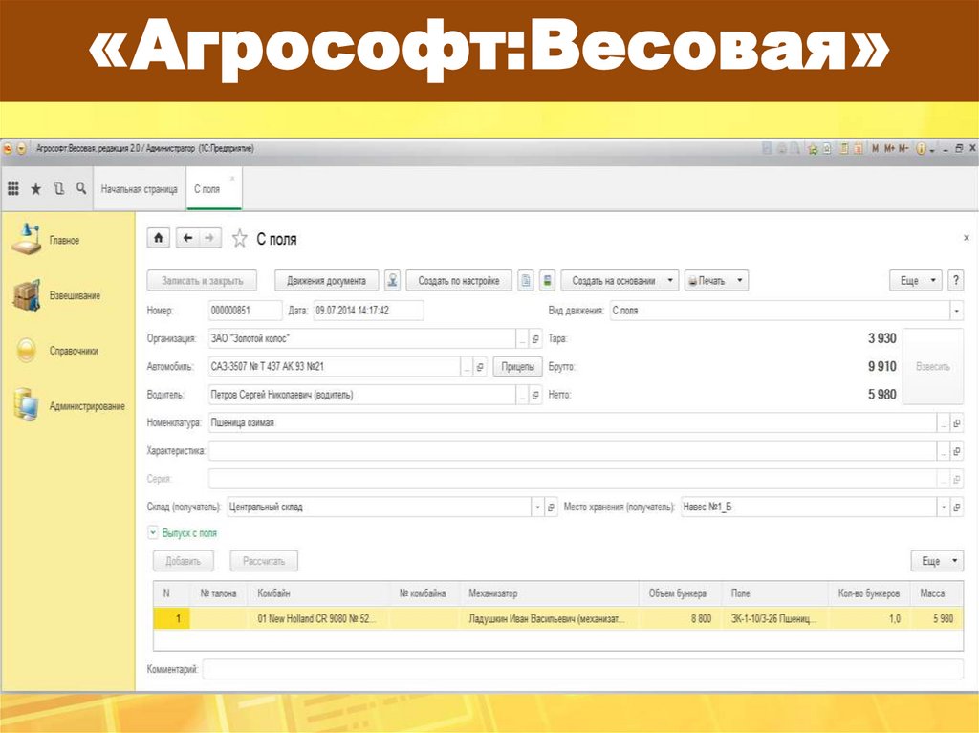The image size is (979, 733).
Task: Click the stamp icon after Движения документа
Action: coord(392,280)
